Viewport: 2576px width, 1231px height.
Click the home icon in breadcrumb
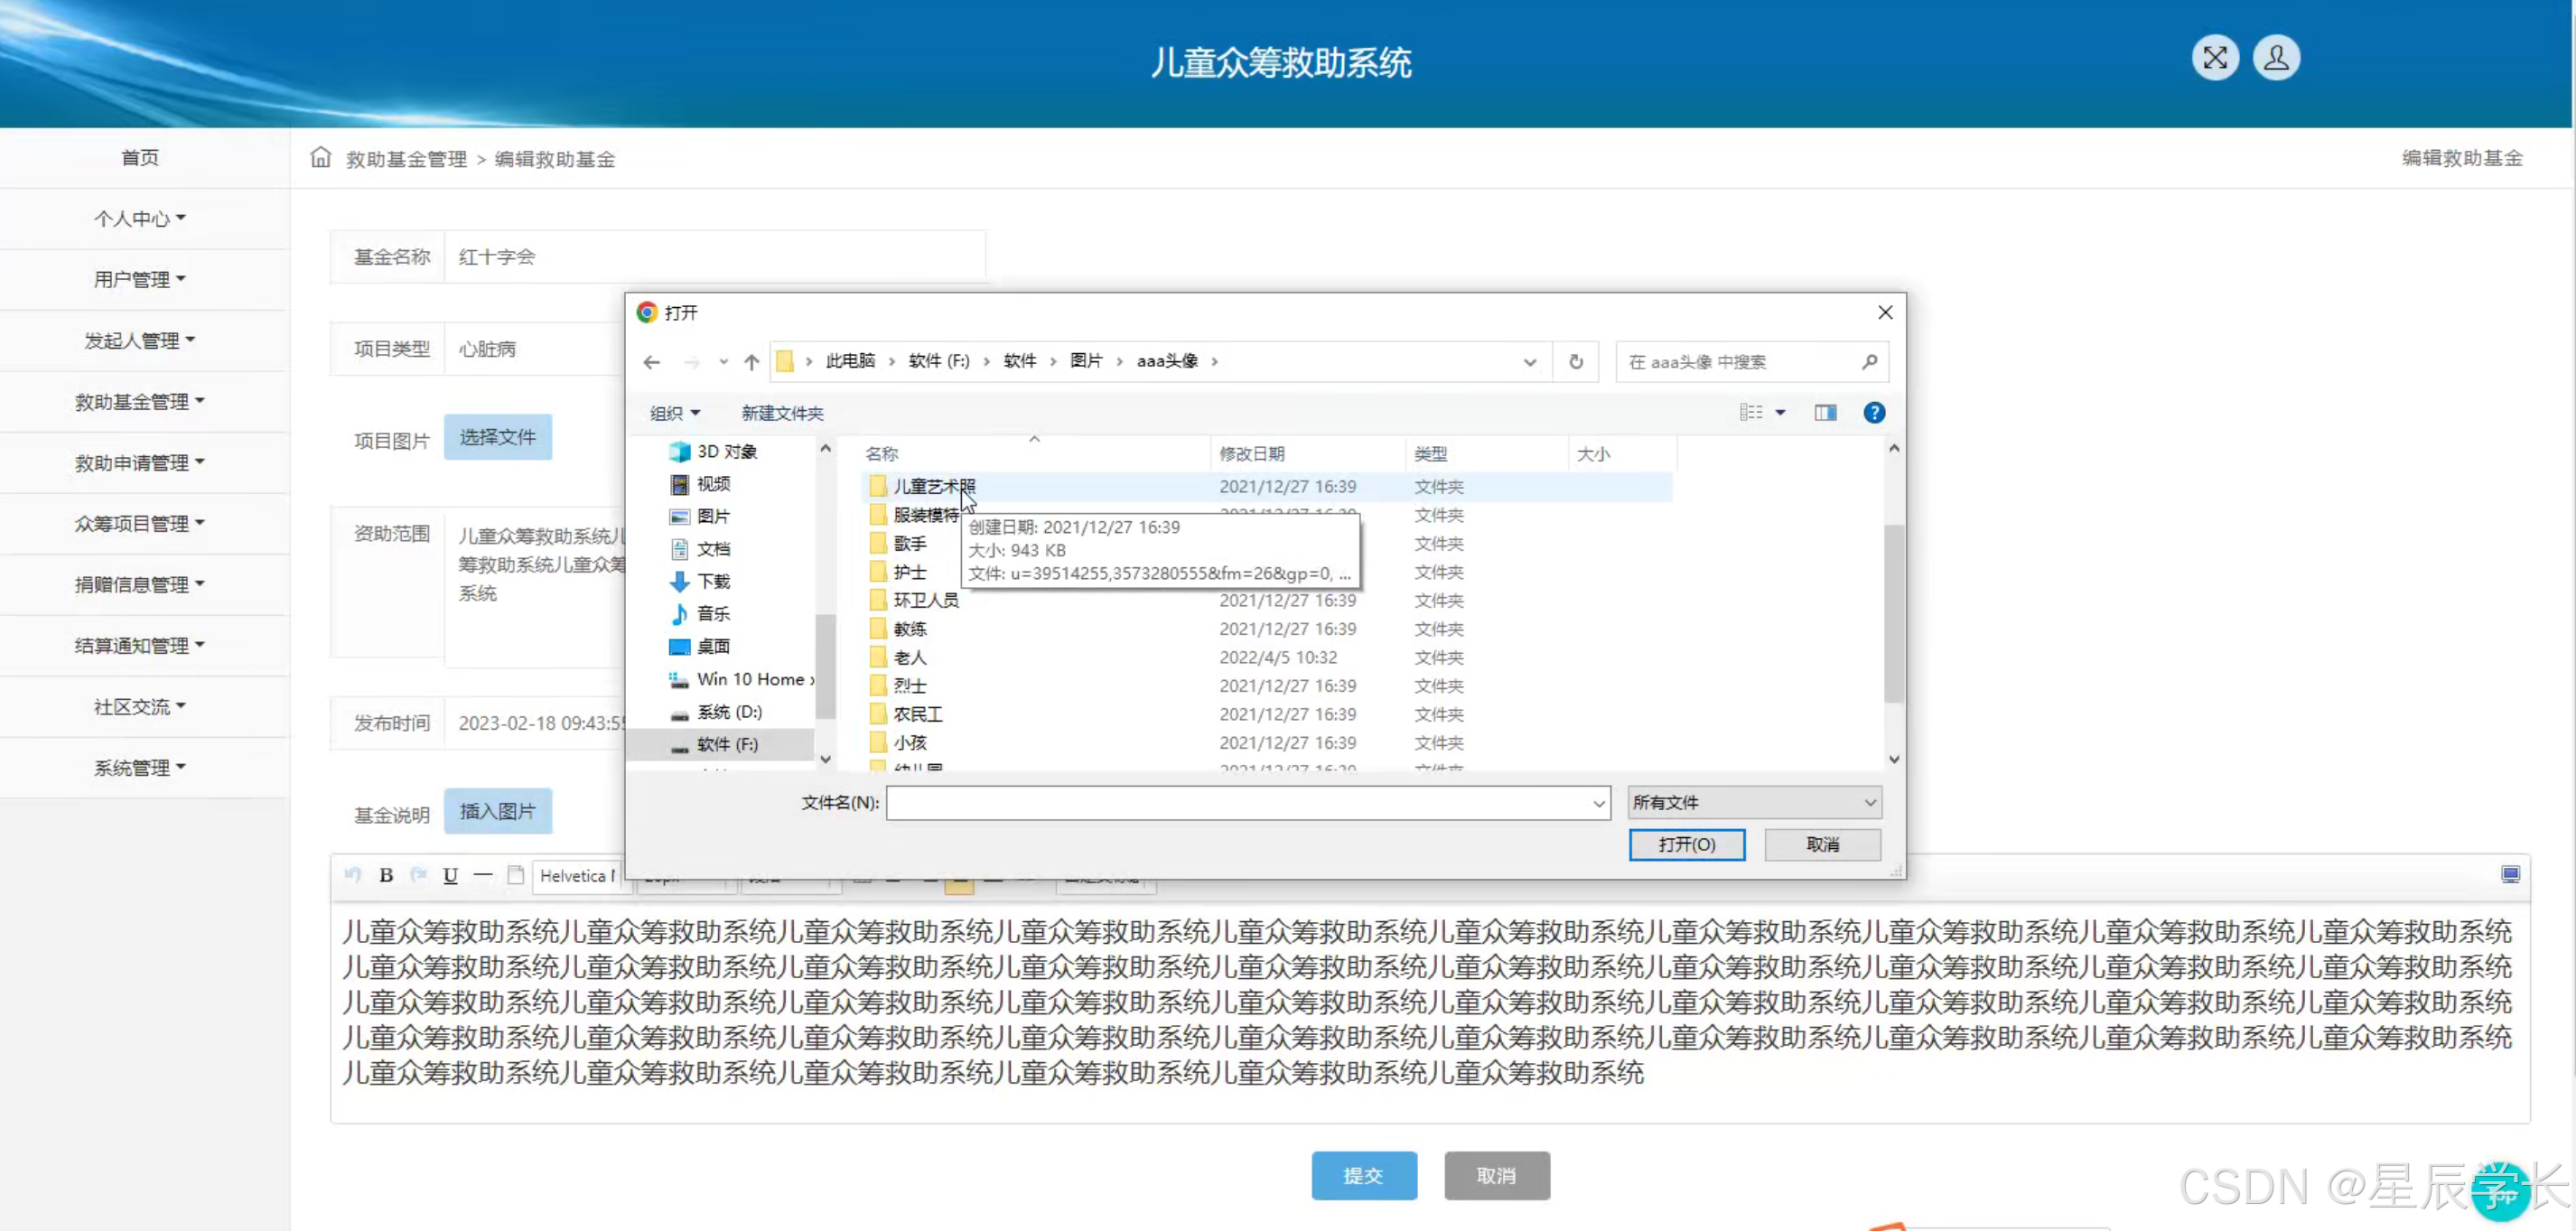(320, 158)
